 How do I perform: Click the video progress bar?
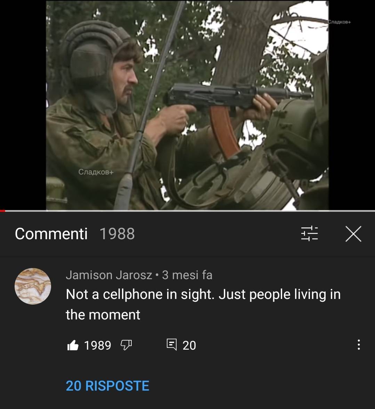click(188, 211)
